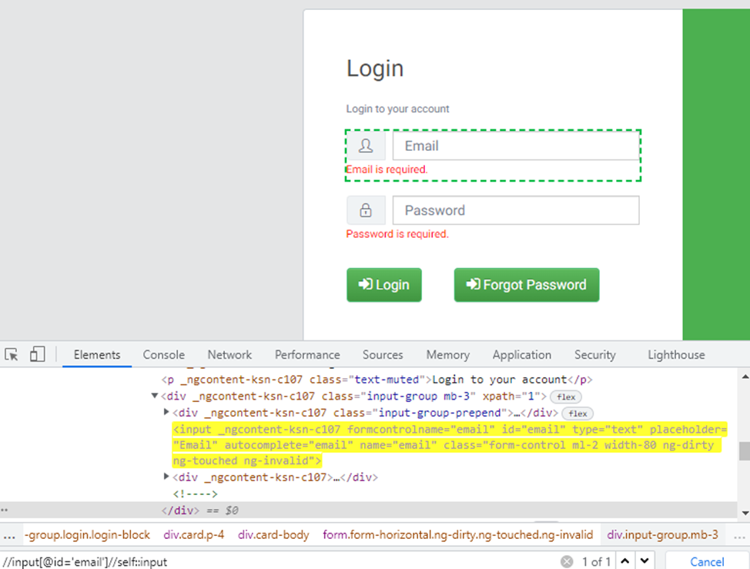Click the user avatar icon beside Email
The height and width of the screenshot is (569, 750).
pyautogui.click(x=366, y=146)
